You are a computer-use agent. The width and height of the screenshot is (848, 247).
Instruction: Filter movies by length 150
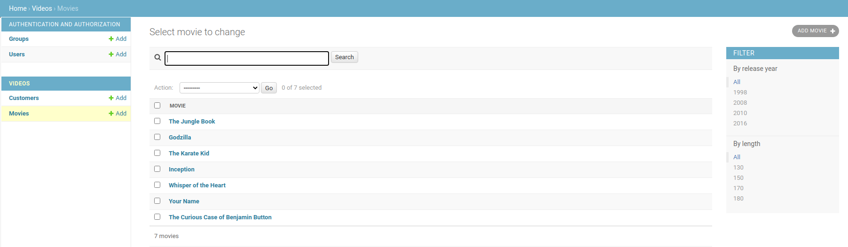pos(738,178)
